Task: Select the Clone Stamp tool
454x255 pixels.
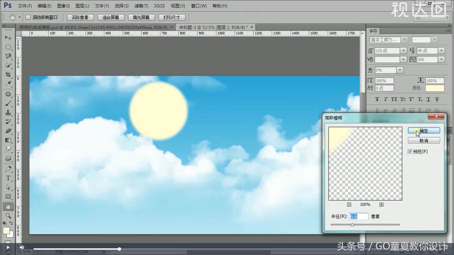Action: [8, 112]
